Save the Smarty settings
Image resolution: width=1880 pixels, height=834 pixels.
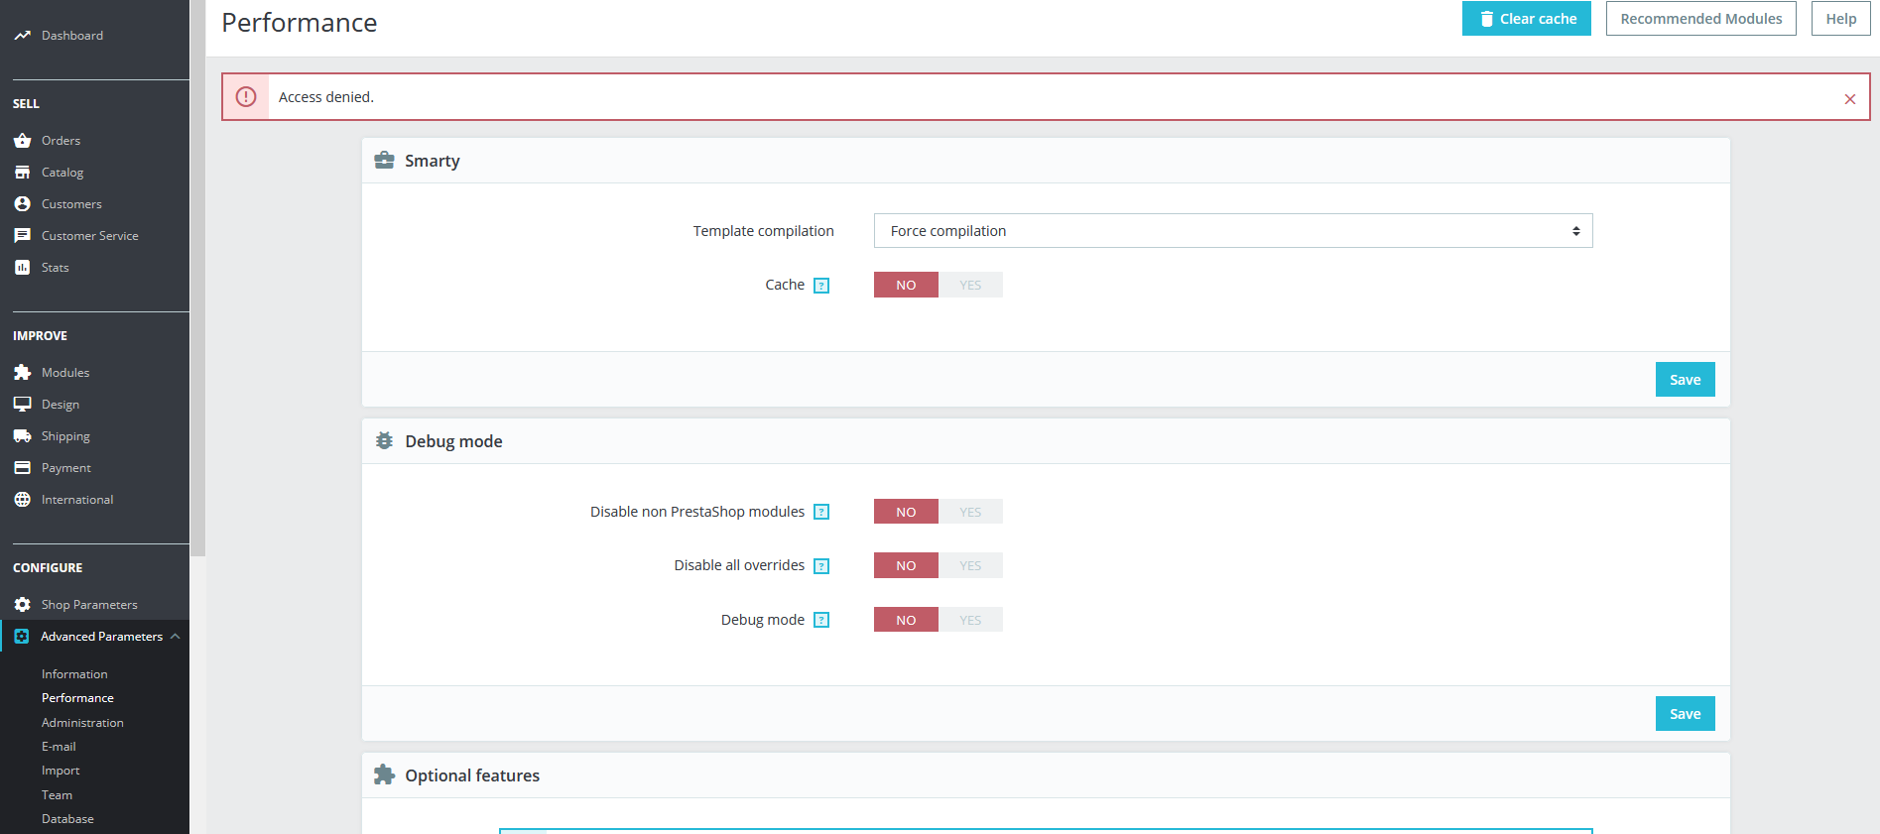coord(1686,380)
